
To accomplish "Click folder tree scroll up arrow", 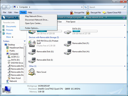I will click(x=25, y=45).
